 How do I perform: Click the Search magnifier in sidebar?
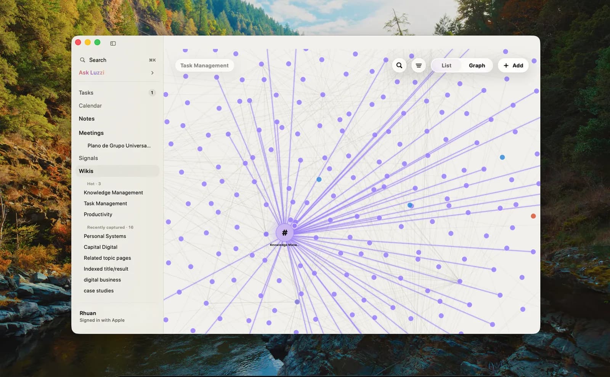click(x=82, y=60)
